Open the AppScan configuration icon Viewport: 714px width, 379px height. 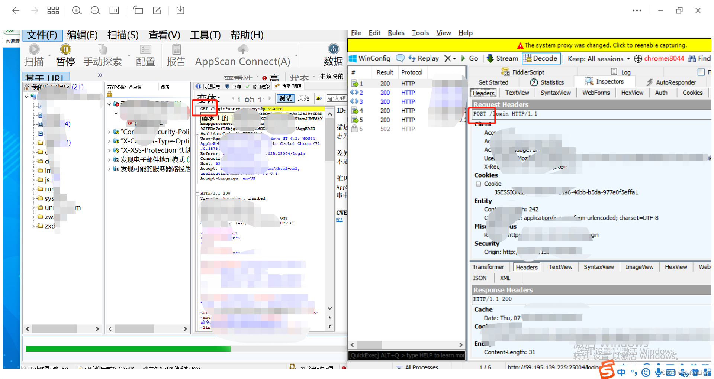(x=145, y=49)
